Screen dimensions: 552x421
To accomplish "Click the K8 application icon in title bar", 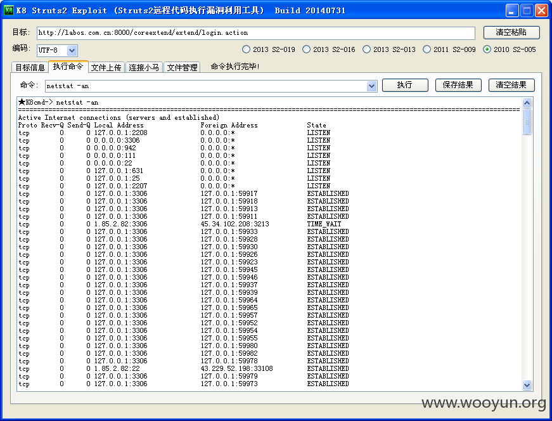I will [8, 10].
